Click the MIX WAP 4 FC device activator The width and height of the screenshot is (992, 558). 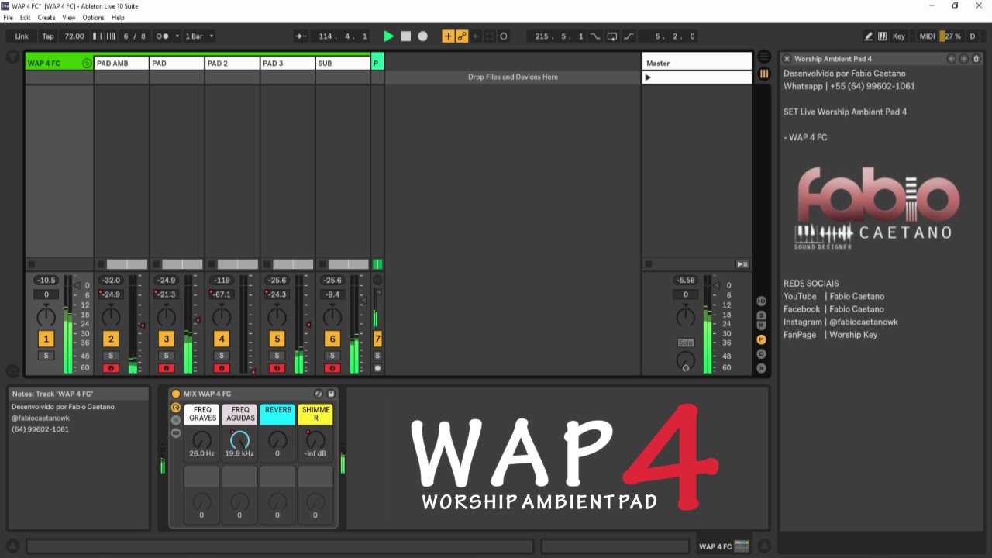(x=176, y=394)
